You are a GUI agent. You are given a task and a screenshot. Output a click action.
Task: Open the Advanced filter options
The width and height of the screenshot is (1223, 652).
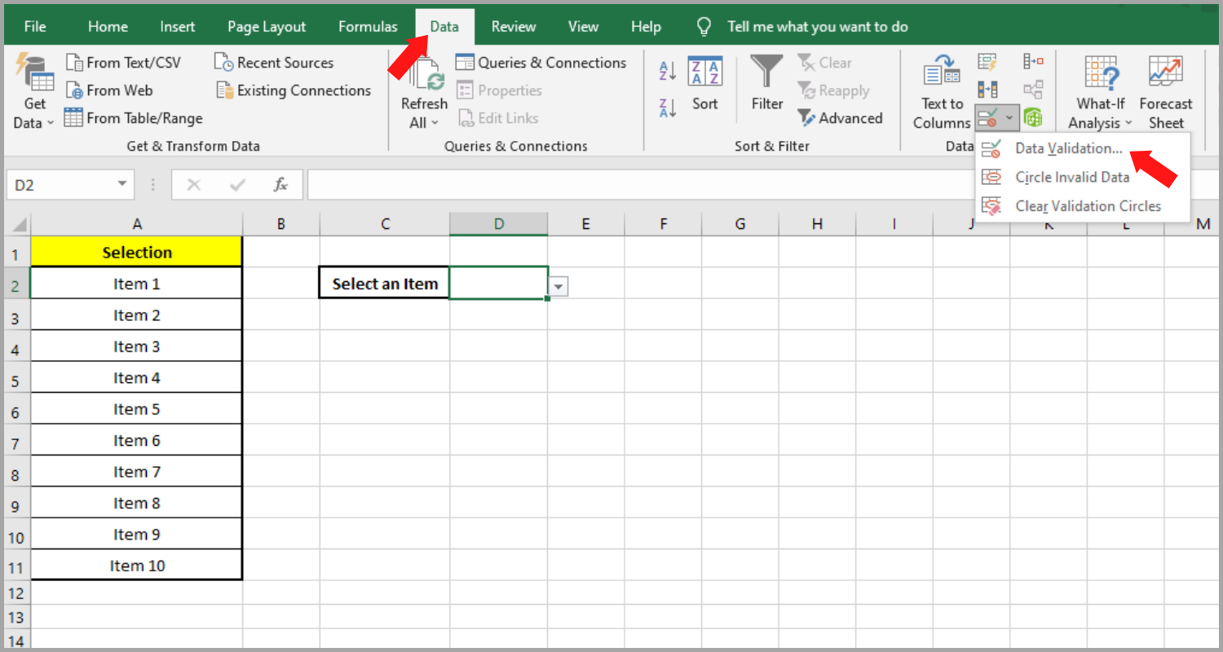pos(841,117)
